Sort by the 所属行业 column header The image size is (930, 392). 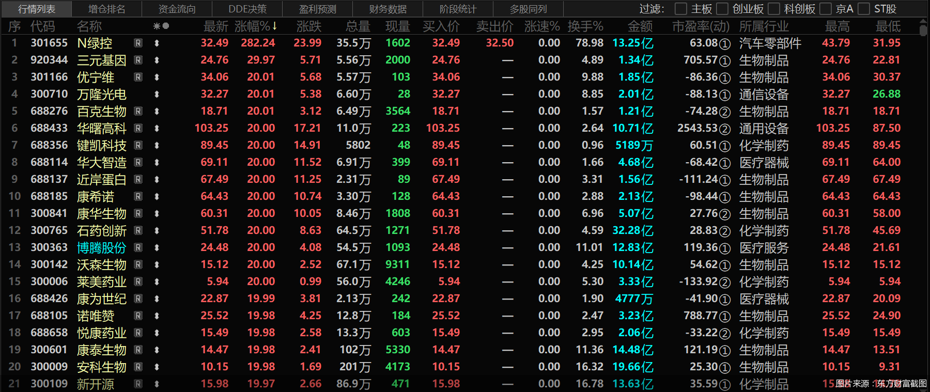764,26
